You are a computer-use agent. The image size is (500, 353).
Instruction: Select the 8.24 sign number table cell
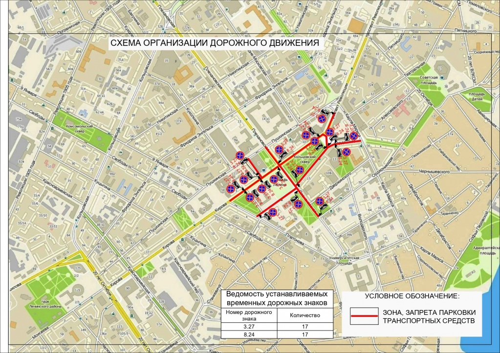[x=249, y=334]
